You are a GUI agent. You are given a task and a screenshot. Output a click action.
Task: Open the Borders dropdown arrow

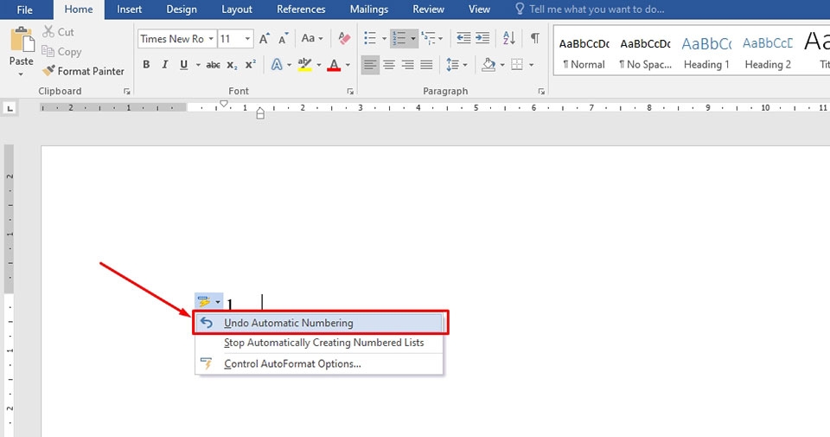(532, 65)
